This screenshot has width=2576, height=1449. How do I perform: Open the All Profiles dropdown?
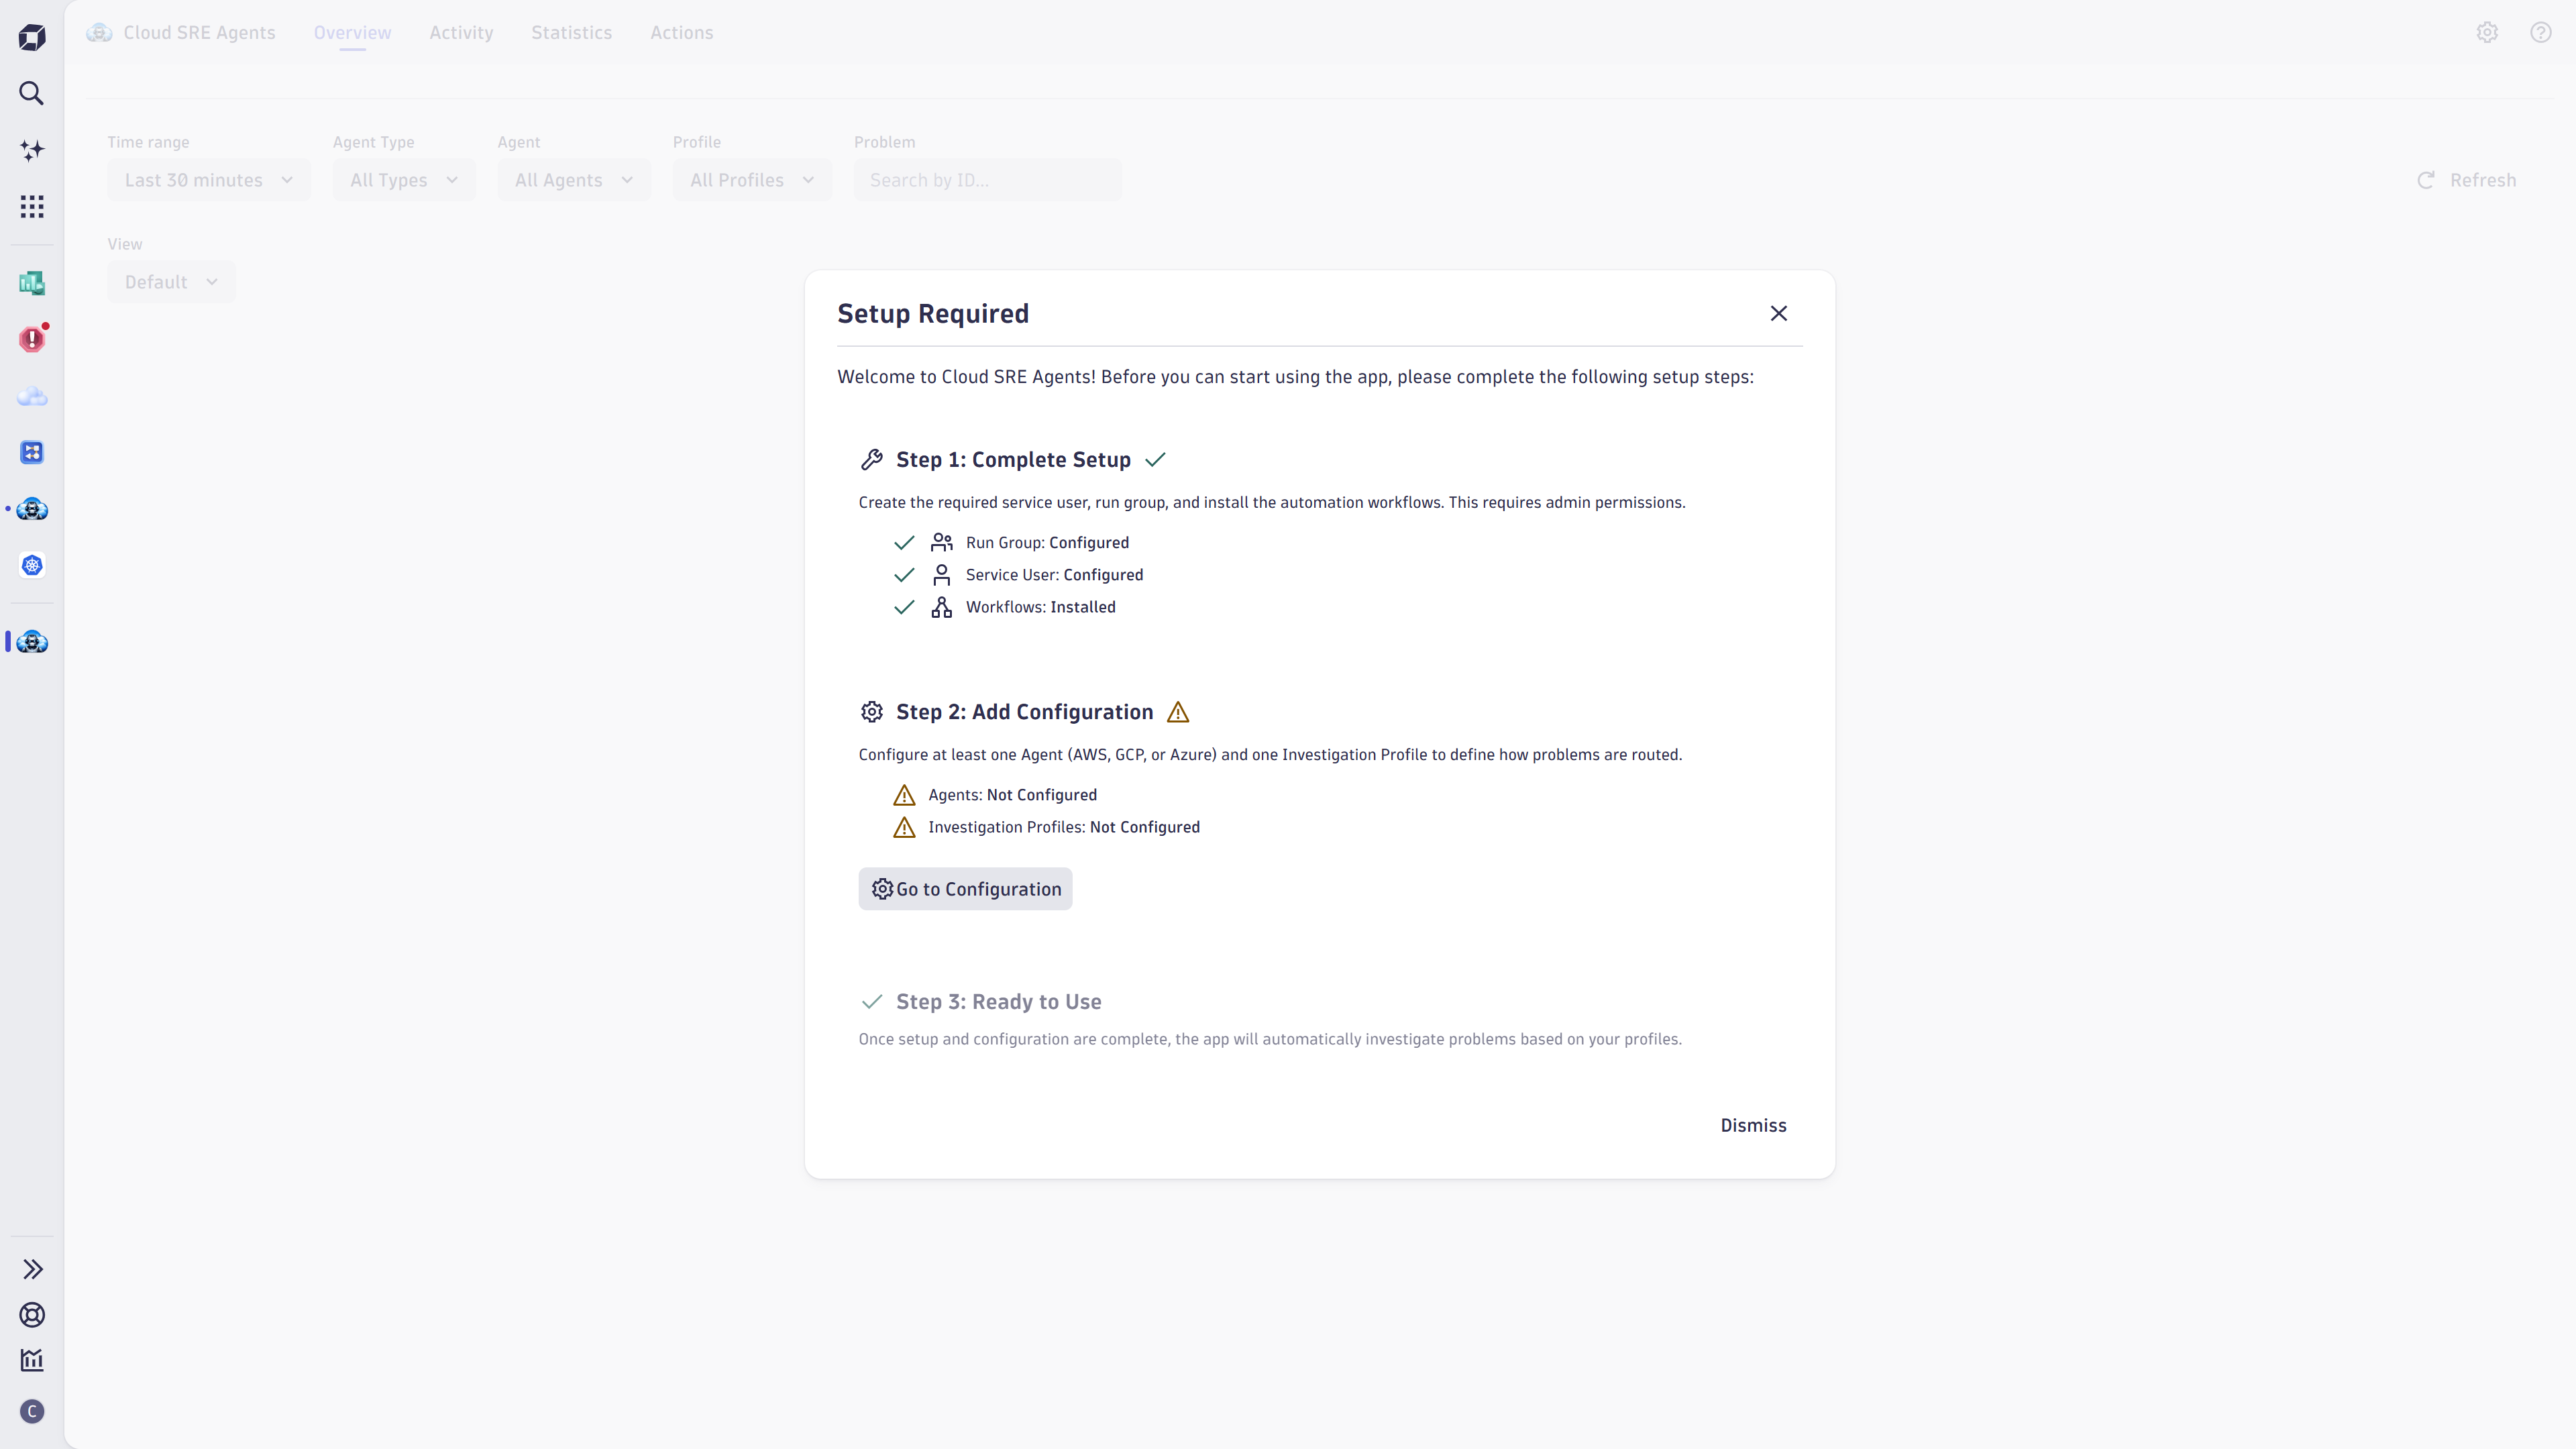(752, 180)
